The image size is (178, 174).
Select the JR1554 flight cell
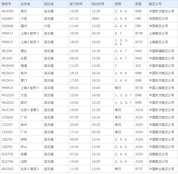click(7, 51)
